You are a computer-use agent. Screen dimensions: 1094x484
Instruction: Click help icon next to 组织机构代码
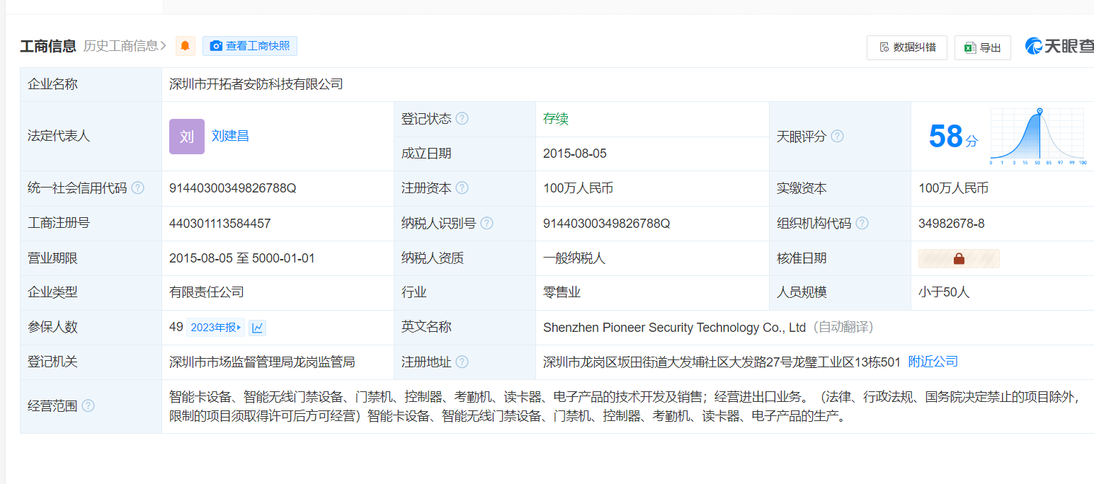coord(862,223)
